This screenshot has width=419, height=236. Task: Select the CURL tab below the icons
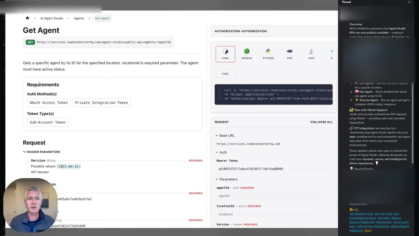click(x=225, y=73)
